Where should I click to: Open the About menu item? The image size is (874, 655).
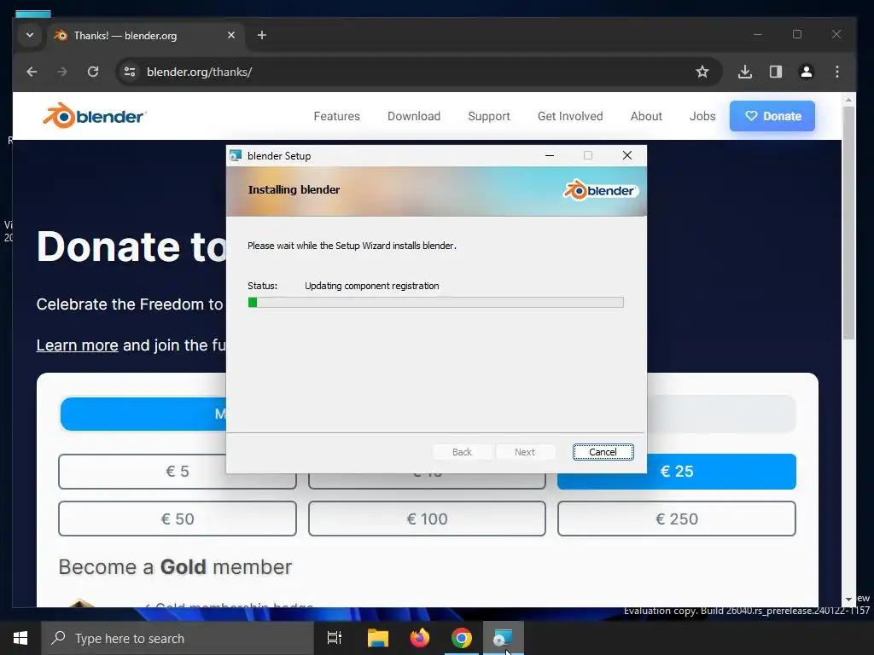click(646, 116)
